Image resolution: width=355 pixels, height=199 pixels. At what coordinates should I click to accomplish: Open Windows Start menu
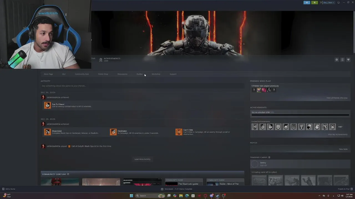pyautogui.click(x=131, y=196)
